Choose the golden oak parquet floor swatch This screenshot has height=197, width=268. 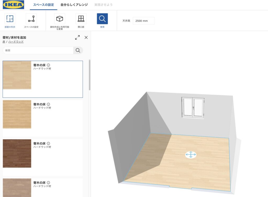pyautogui.click(x=17, y=114)
